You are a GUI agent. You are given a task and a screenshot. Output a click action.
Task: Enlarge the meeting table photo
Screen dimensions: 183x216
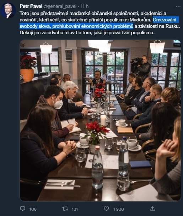(100, 120)
